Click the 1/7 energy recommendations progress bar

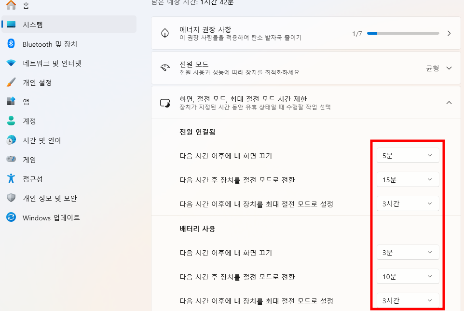(403, 33)
